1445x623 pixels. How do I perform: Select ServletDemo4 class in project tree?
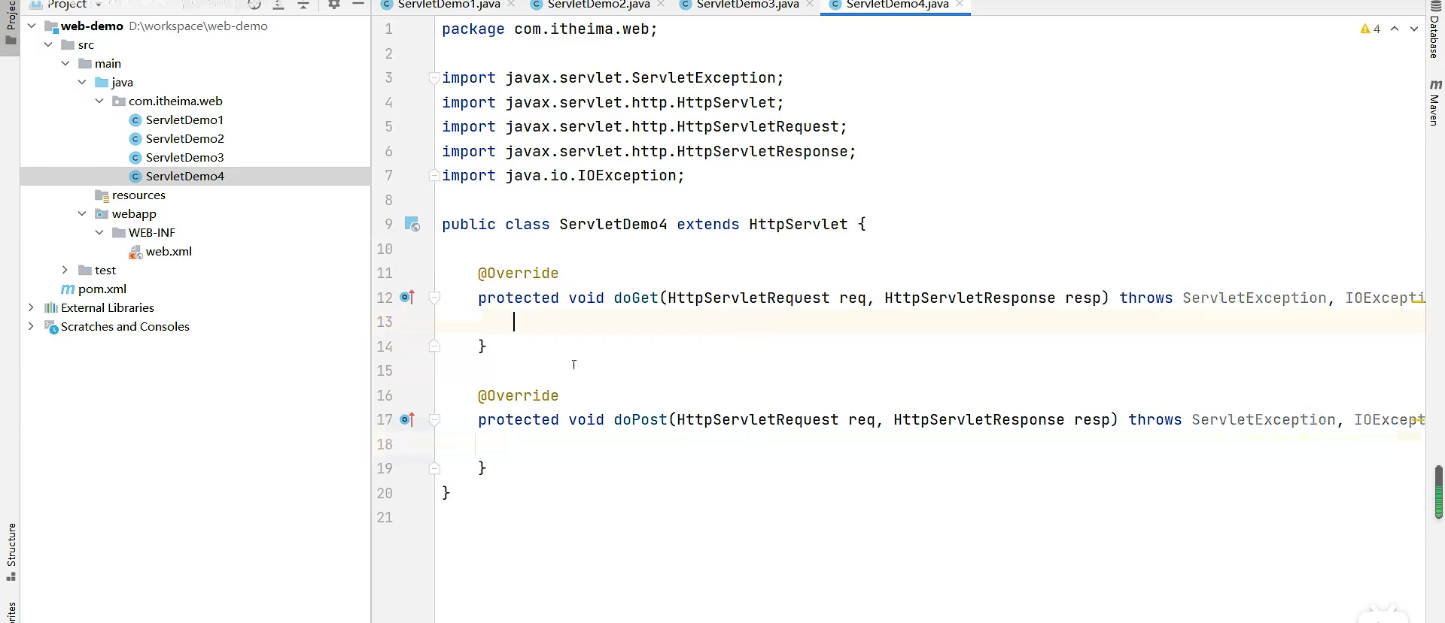pyautogui.click(x=184, y=176)
